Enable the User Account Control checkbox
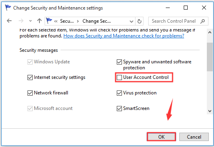The height and width of the screenshot is (147, 214). (x=119, y=77)
